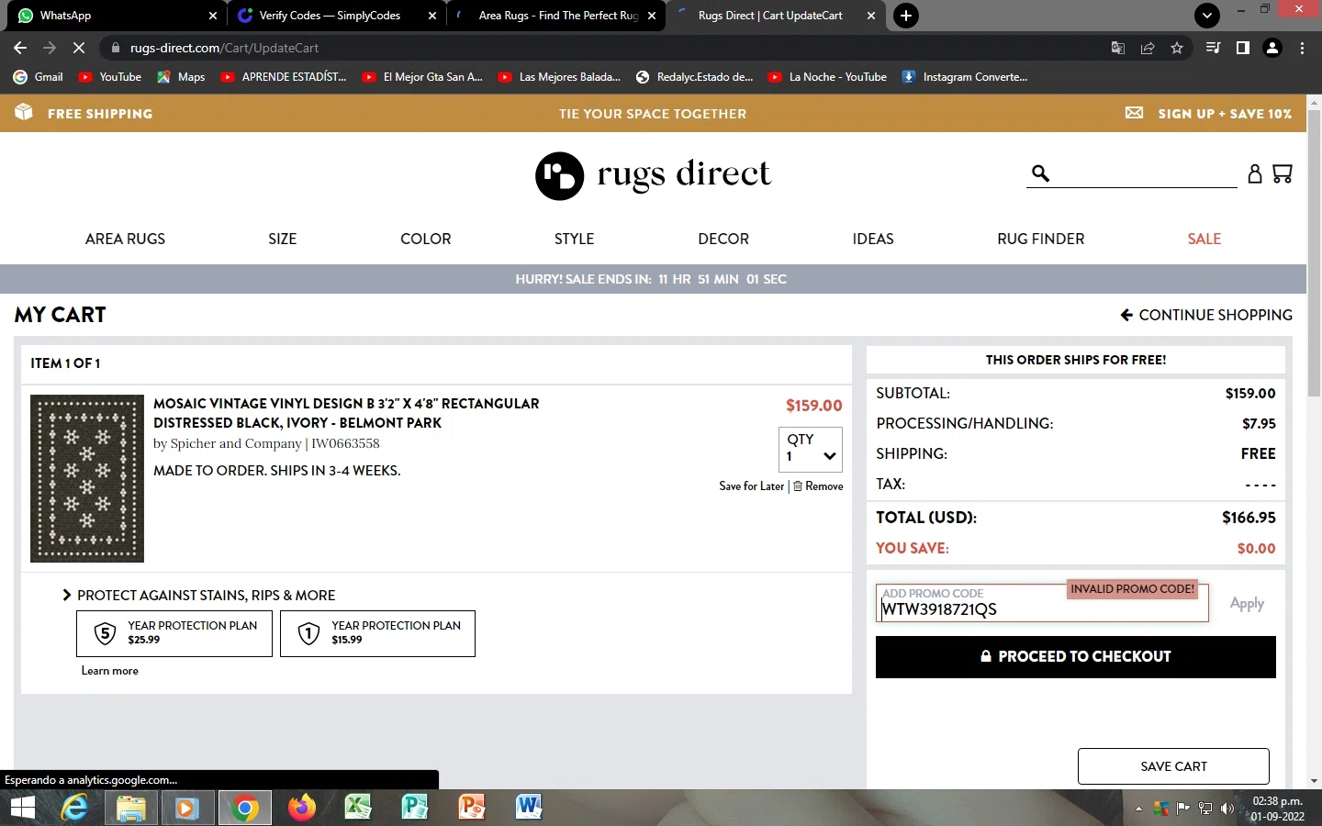Open Gmail bookmark
Viewport: 1322px width, 826px height.
click(39, 77)
